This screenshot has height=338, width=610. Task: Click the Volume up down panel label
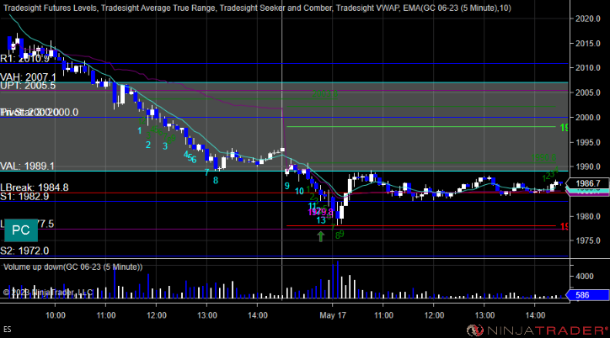coord(72,267)
